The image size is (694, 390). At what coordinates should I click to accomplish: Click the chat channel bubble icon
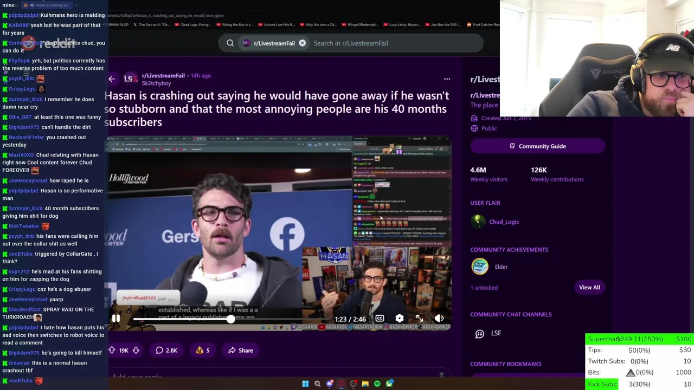pyautogui.click(x=479, y=334)
